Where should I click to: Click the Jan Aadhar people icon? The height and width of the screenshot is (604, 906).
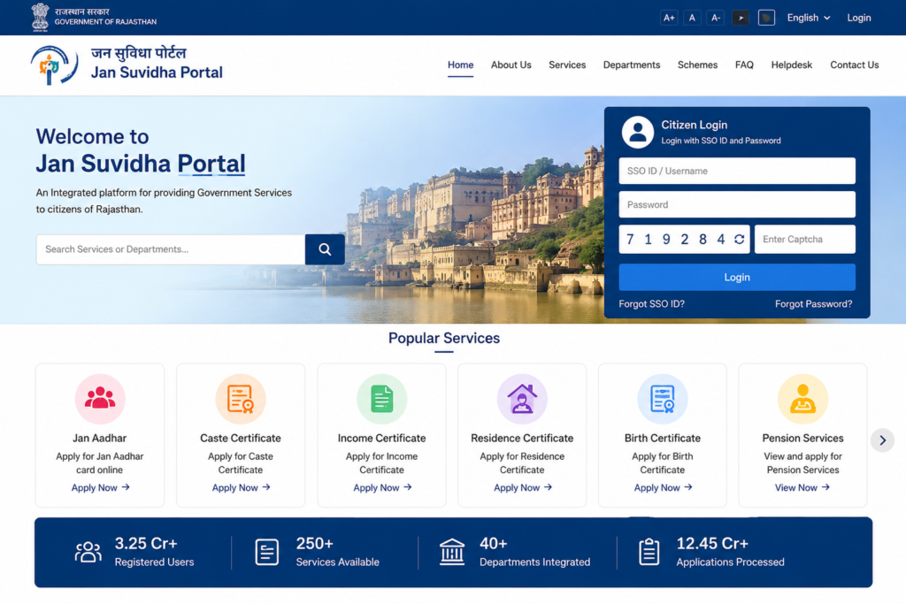tap(100, 399)
